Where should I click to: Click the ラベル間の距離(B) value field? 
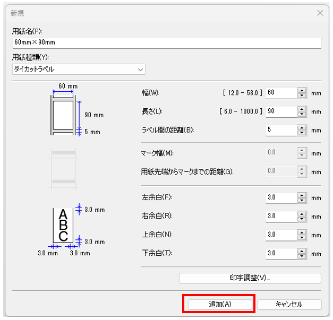point(280,129)
